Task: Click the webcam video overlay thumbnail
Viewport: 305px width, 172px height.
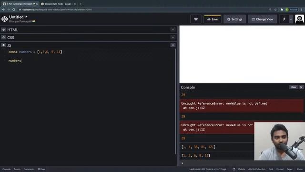Action: [280, 141]
